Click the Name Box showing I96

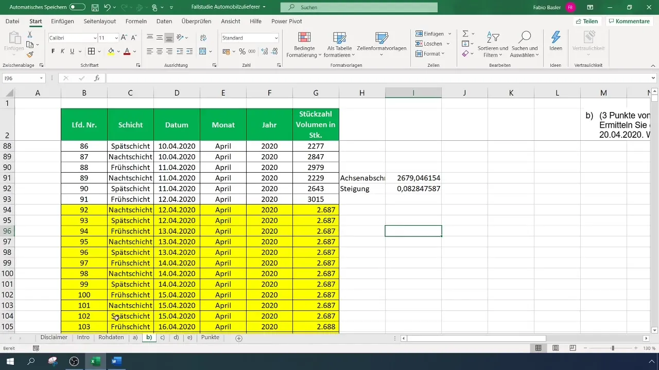click(23, 78)
